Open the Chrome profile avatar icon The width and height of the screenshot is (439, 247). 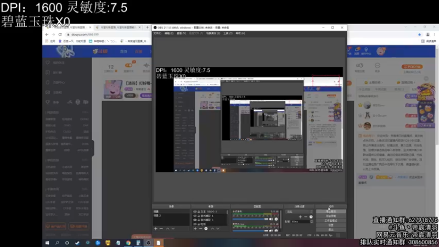pos(427,35)
